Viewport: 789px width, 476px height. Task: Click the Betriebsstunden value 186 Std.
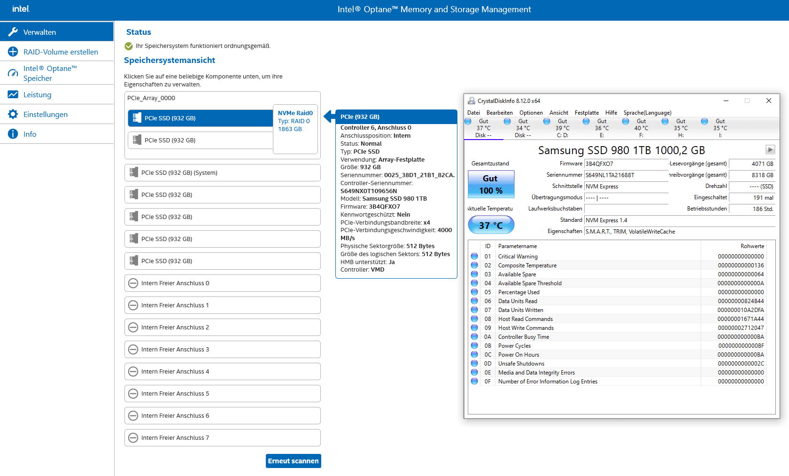(752, 209)
